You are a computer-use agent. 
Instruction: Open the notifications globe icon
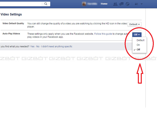pyautogui.click(x=127, y=4)
